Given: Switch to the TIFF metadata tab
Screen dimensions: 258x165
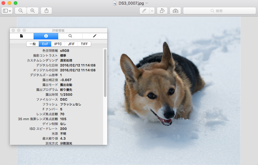Looking at the screenshot, I should click(84, 44).
